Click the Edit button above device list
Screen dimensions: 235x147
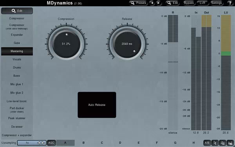(x=17, y=11)
